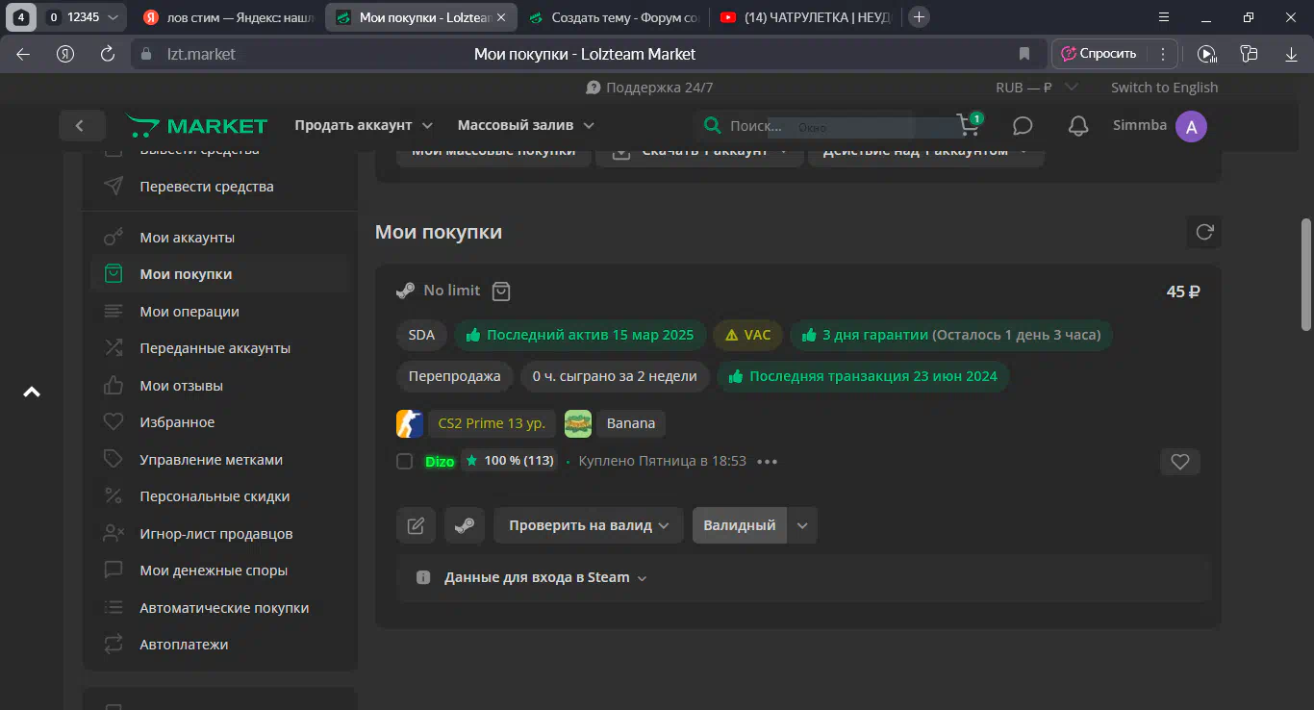Click the page vertical scrollbar
This screenshot has width=1314, height=710.
[x=1306, y=275]
